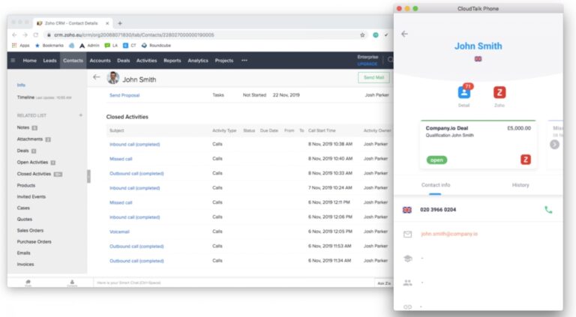Bookmark the page with the star icon
Screen dimensions: 576x317
point(362,35)
